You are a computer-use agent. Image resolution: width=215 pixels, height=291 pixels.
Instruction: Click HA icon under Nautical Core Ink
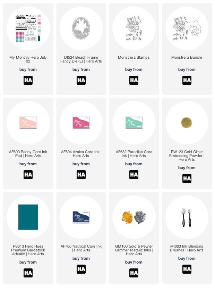(81, 269)
